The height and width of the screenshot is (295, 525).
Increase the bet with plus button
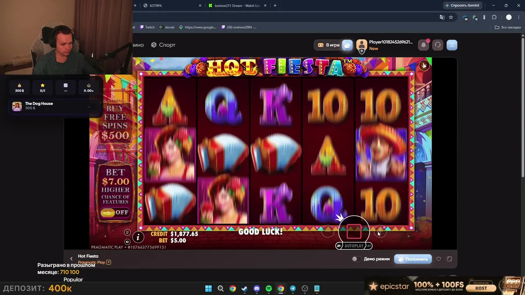[380, 232]
